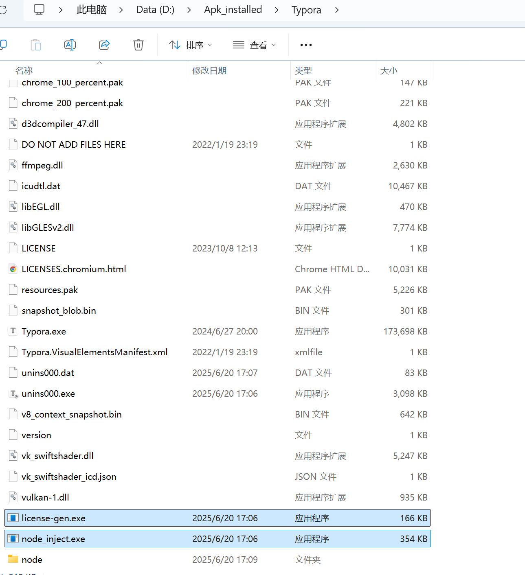Click the license-gen.exe file icon
The width and height of the screenshot is (525, 575).
click(13, 518)
